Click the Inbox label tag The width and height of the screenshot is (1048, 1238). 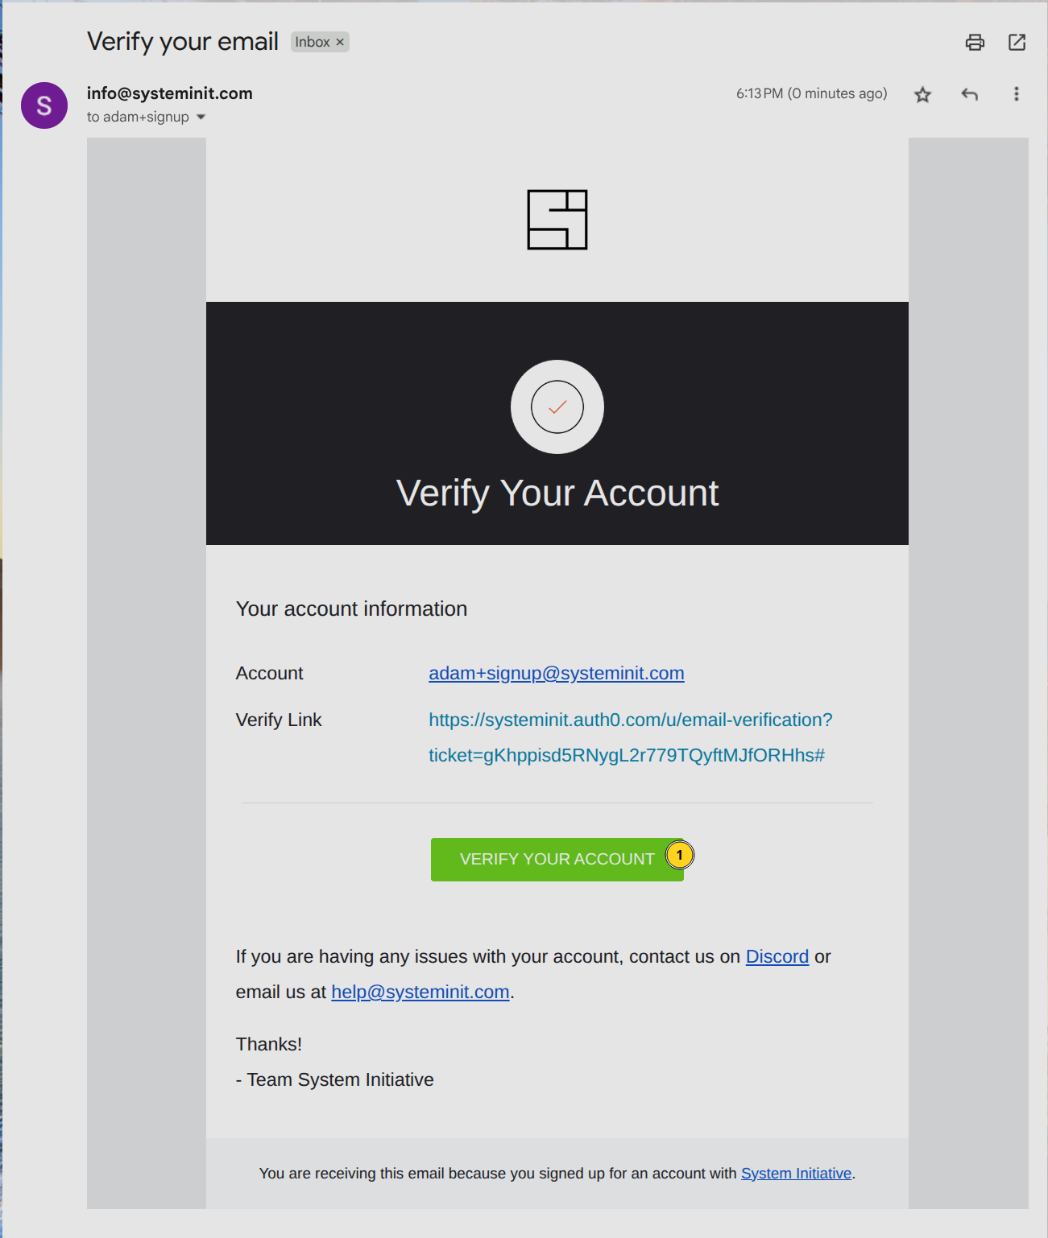tap(312, 43)
